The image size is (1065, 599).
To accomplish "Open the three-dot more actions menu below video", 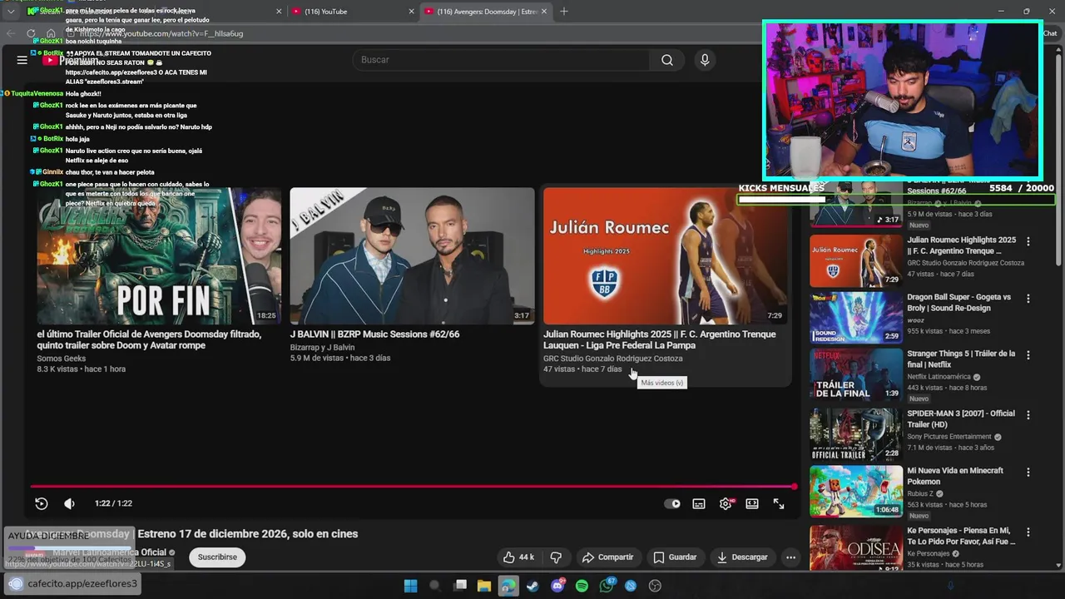I will coord(790,557).
